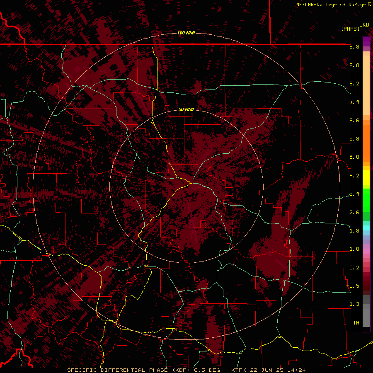
Task: Select the 5.8 scale value
Action: pos(354,139)
